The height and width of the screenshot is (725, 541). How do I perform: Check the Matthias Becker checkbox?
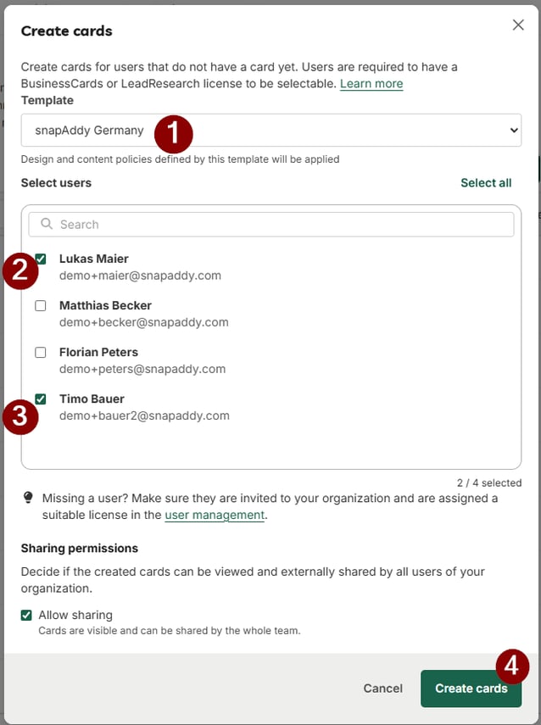click(x=41, y=305)
